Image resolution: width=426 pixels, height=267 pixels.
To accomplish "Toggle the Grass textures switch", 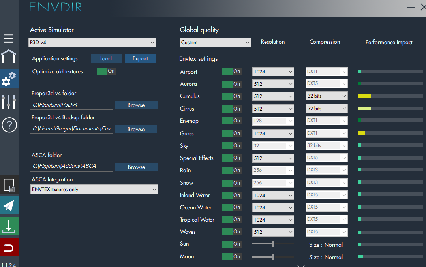I will point(232,133).
